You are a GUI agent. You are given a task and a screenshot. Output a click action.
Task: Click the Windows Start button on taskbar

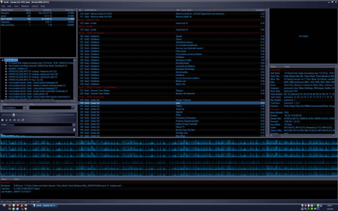click(4, 206)
